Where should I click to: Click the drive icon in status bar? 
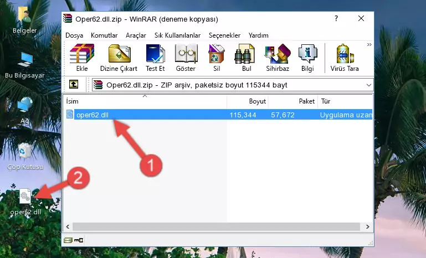click(68, 240)
